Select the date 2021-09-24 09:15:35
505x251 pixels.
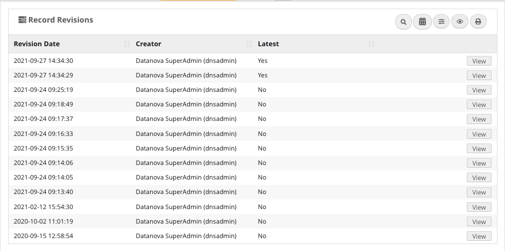coord(43,148)
